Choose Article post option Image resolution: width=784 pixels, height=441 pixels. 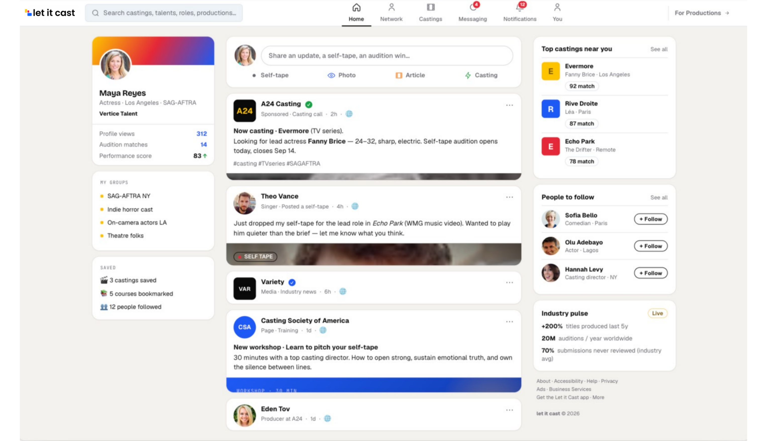point(410,75)
